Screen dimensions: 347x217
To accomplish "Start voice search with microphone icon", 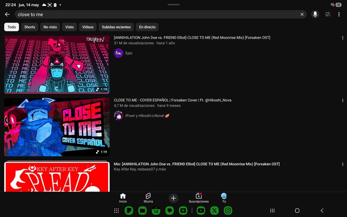I will [x=315, y=14].
